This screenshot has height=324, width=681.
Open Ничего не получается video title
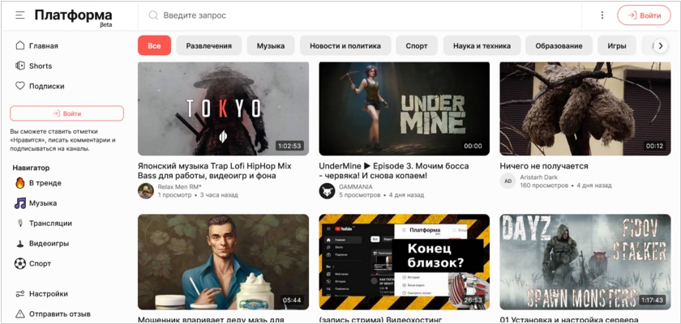[x=544, y=166]
